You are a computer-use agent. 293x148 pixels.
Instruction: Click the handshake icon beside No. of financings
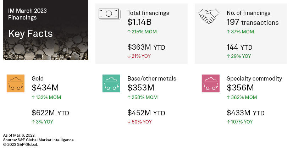click(209, 16)
